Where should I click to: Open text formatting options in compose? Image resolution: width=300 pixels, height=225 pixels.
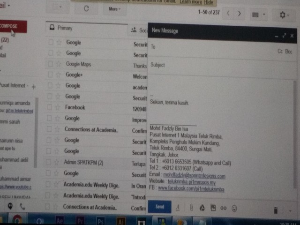coord(178,208)
